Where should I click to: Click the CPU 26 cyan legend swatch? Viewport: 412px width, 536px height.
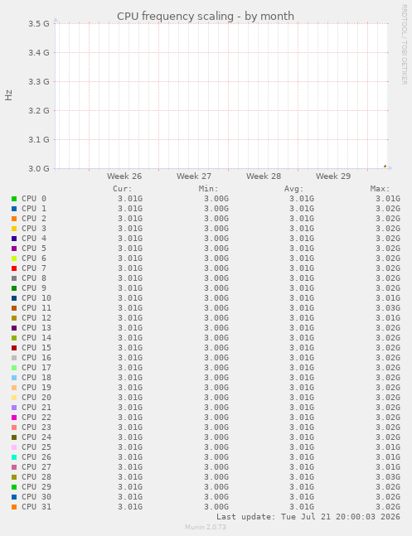click(14, 457)
